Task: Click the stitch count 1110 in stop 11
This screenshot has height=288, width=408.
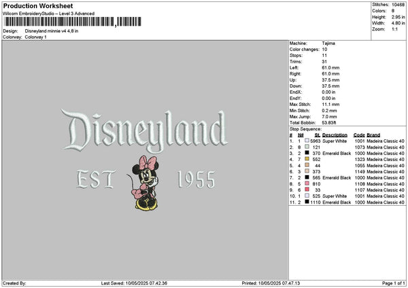Action: pyautogui.click(x=316, y=202)
